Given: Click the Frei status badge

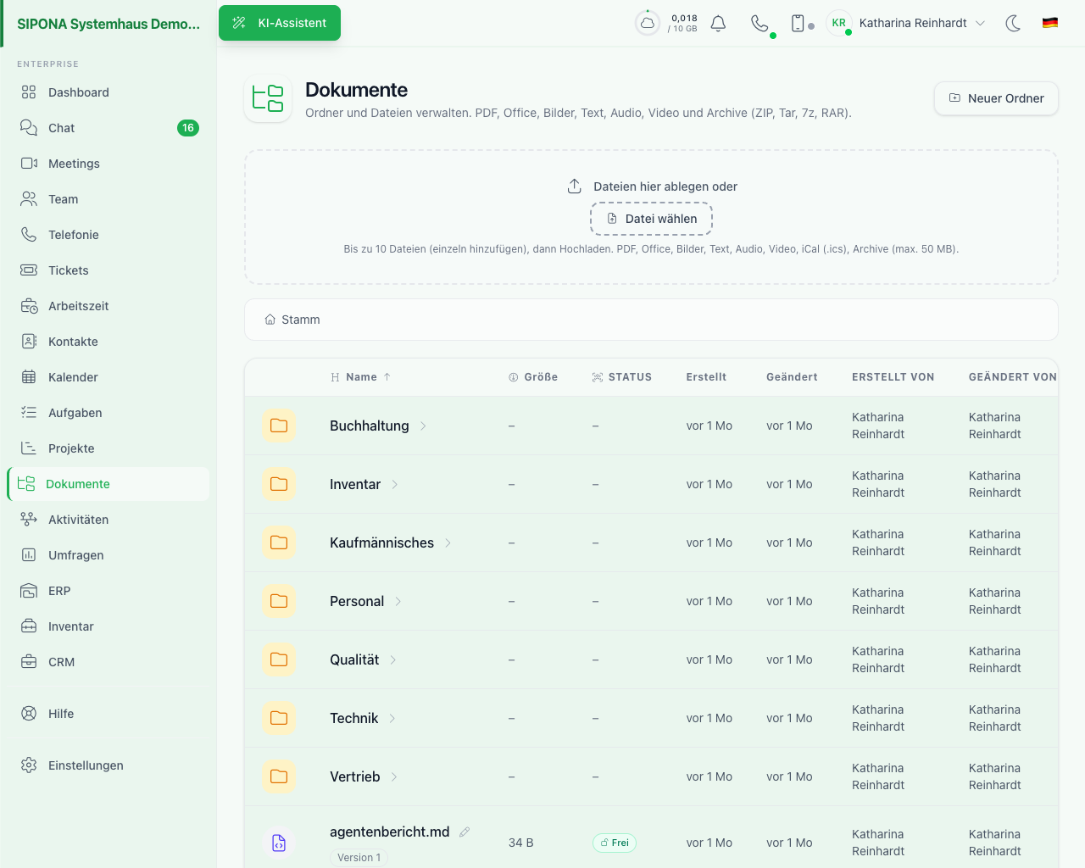Looking at the screenshot, I should [615, 843].
